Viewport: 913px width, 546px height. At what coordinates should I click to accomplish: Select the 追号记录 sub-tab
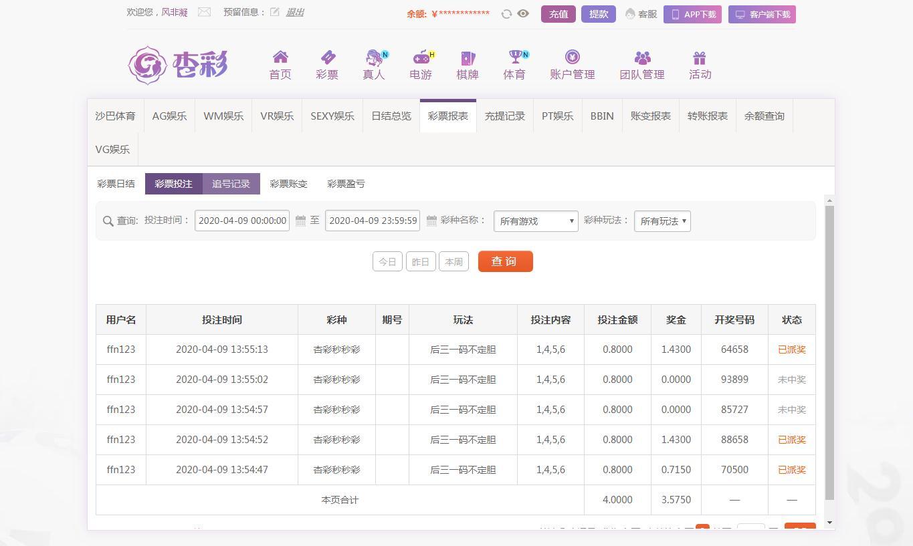(x=231, y=184)
